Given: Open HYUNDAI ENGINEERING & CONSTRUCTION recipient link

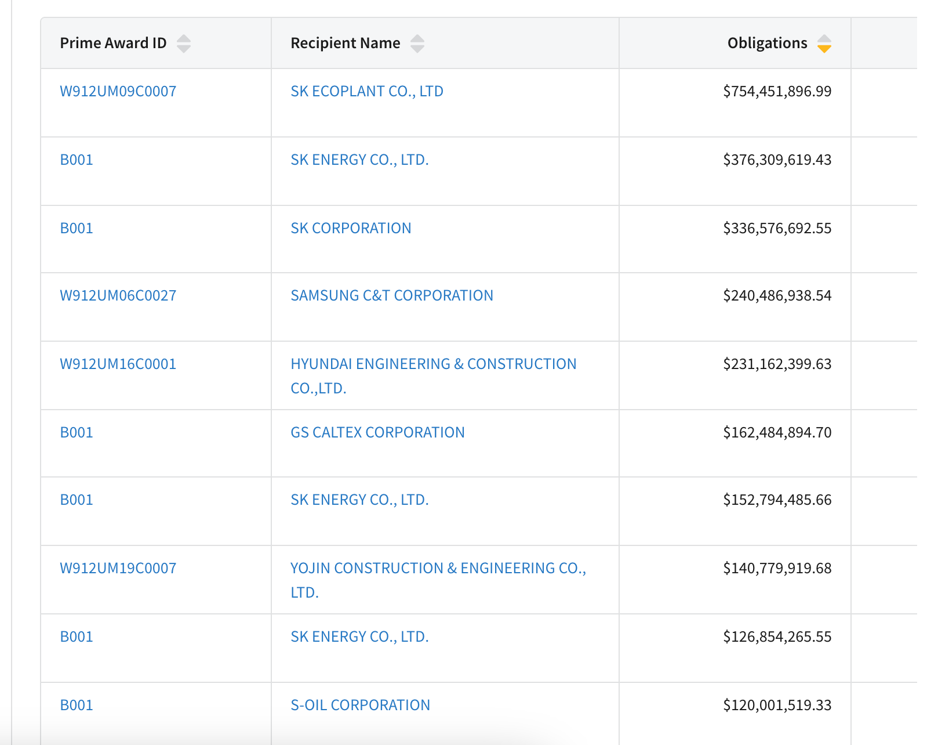Looking at the screenshot, I should pos(433,364).
